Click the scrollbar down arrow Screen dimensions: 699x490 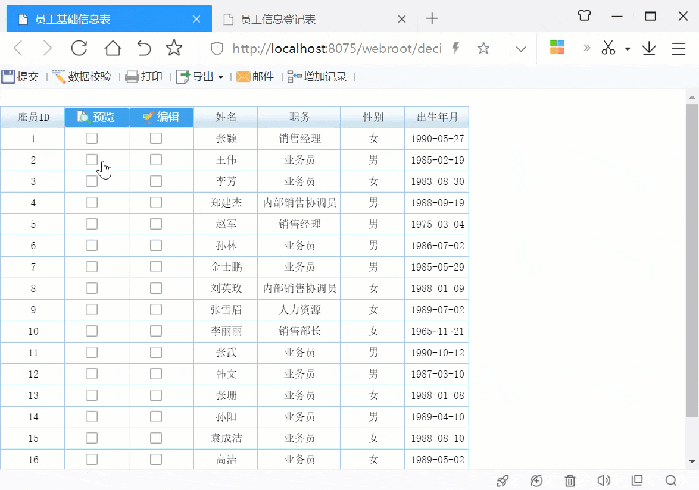(692, 461)
